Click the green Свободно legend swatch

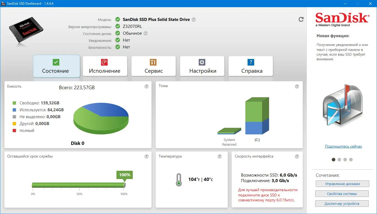click(x=14, y=103)
